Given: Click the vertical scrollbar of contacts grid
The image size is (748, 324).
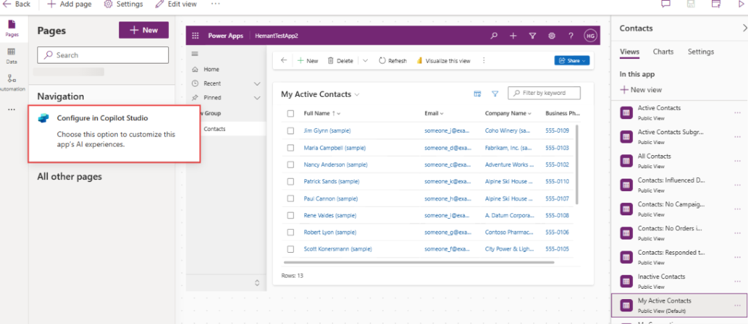Looking at the screenshot, I should [577, 165].
